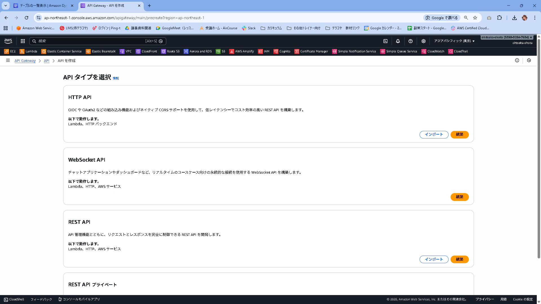Image resolution: width=541 pixels, height=304 pixels.
Task: Open the Cognito shortcut
Action: click(x=282, y=52)
